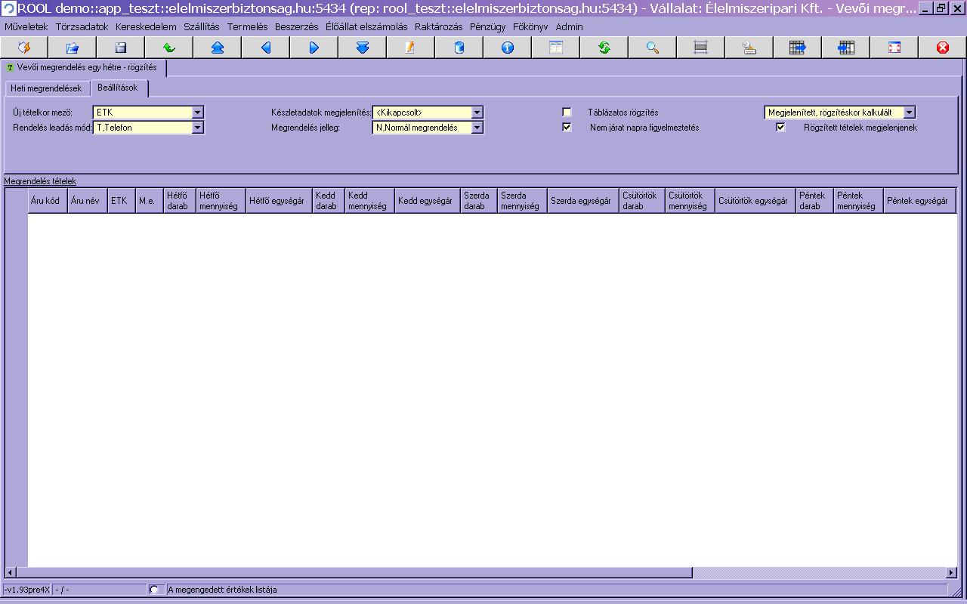Click the Szerda egységár column header

[582, 201]
